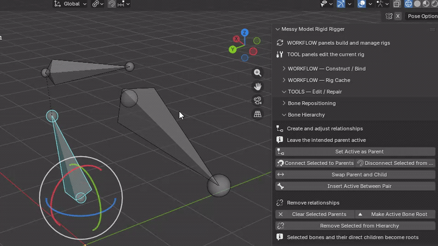
Task: Click Swap Parent and Child
Action: 355,175
